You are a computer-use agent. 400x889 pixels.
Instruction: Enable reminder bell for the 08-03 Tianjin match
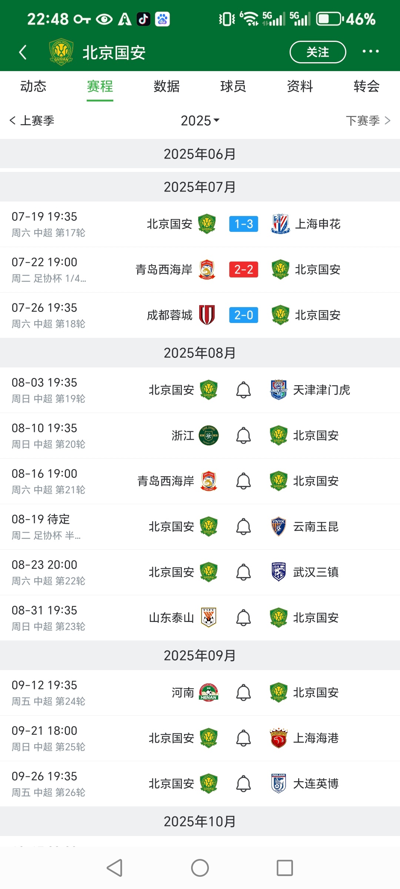243,390
